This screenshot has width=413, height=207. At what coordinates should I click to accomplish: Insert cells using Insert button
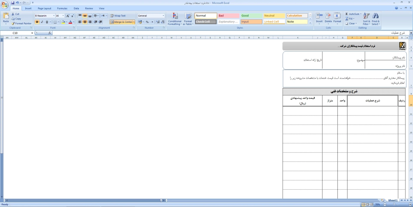point(319,19)
